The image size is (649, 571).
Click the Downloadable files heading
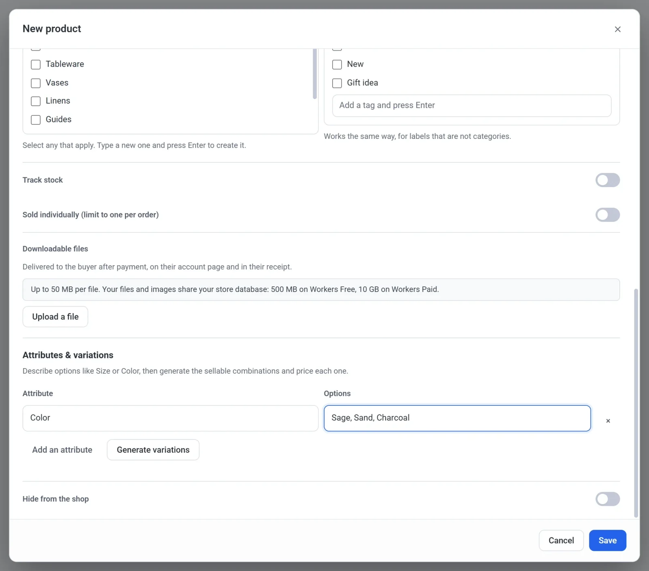click(55, 249)
